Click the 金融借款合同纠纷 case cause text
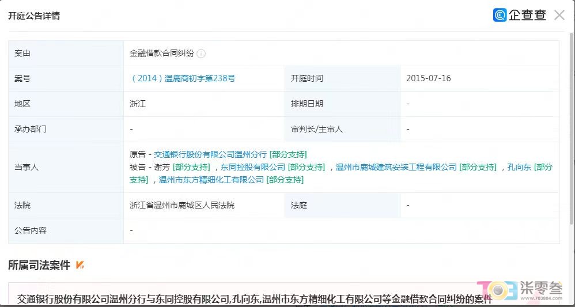The width and height of the screenshot is (575, 307). pyautogui.click(x=162, y=54)
